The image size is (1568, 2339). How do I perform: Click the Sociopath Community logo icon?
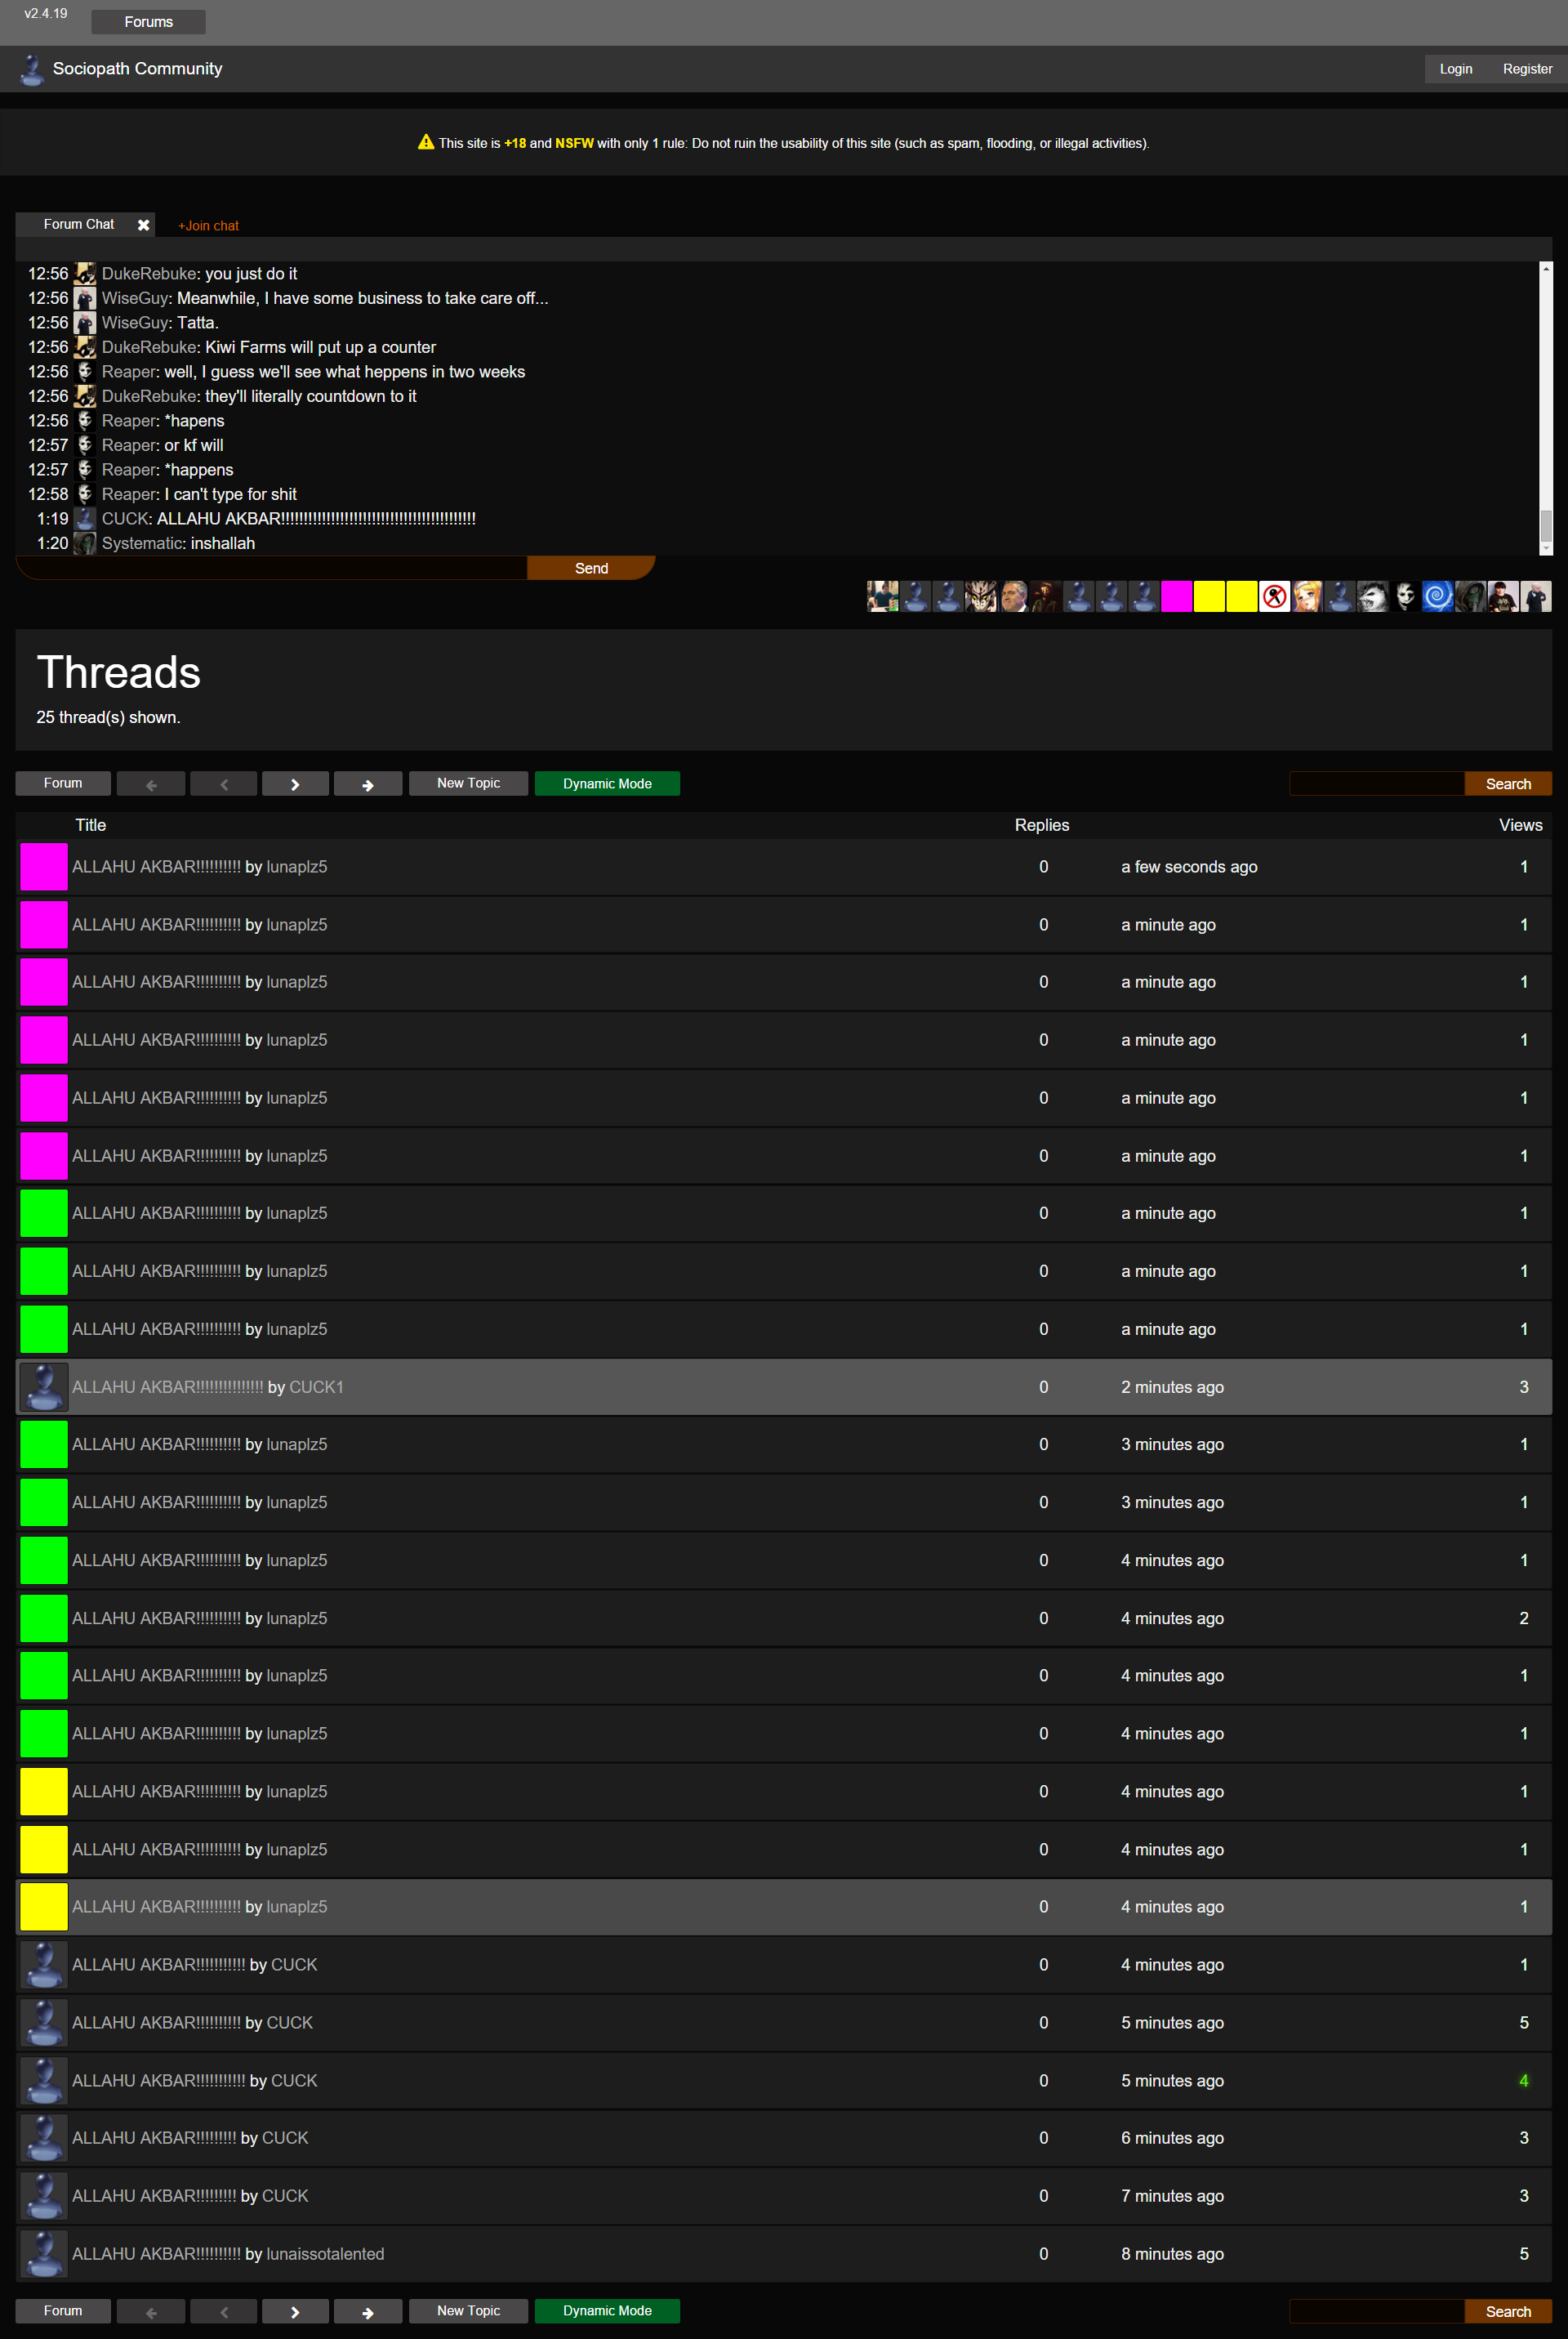pyautogui.click(x=32, y=69)
